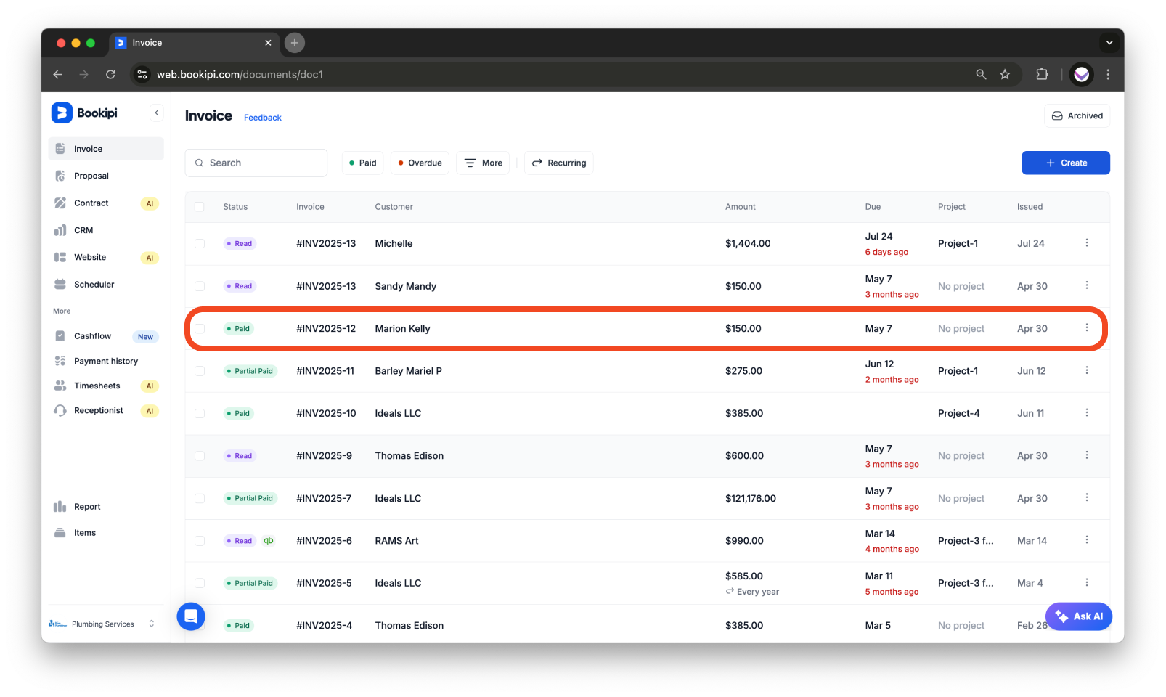
Task: Switch to the Paid filter
Action: point(362,163)
